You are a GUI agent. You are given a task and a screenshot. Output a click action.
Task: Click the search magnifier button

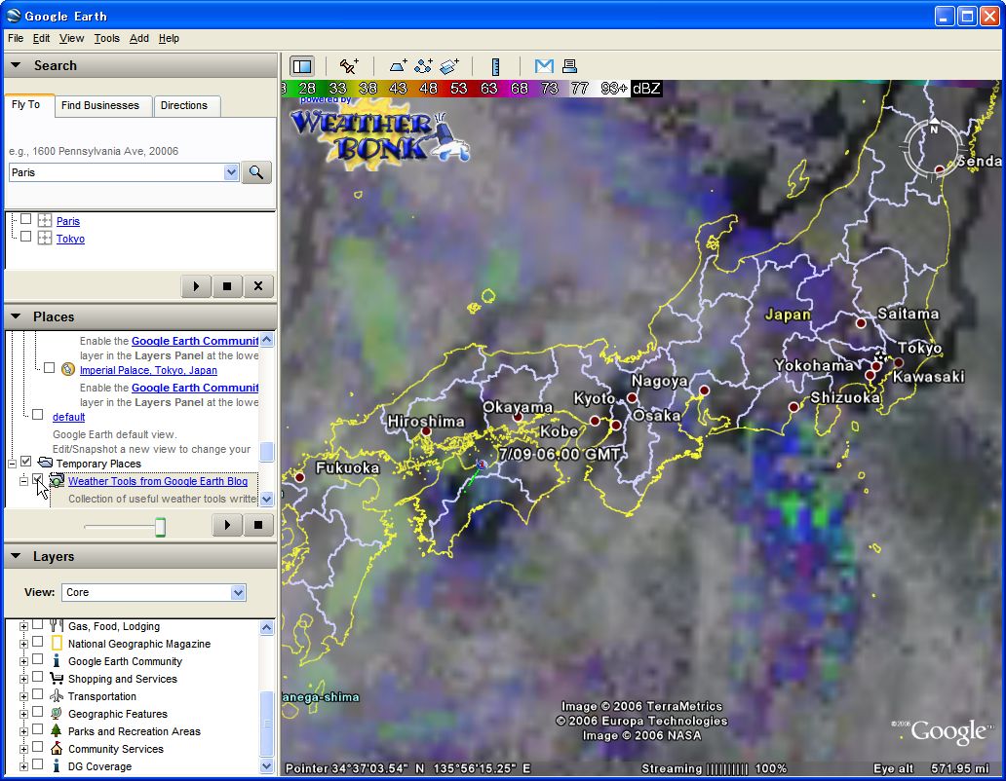click(256, 172)
